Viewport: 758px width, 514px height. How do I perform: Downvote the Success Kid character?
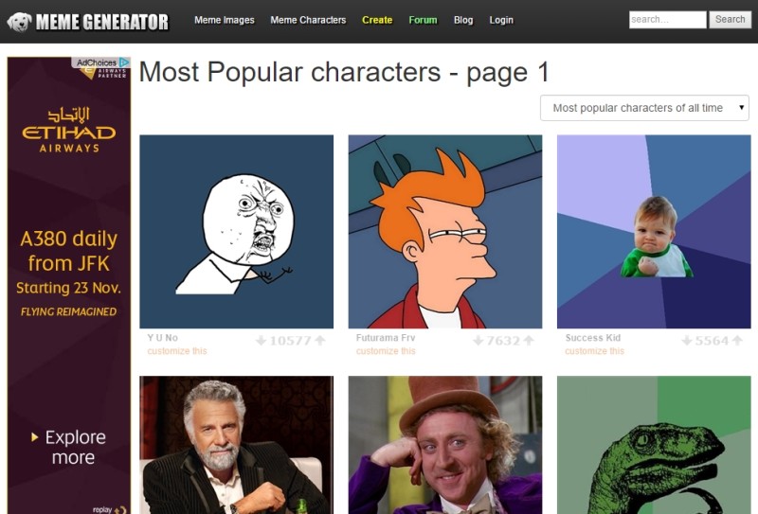[687, 341]
